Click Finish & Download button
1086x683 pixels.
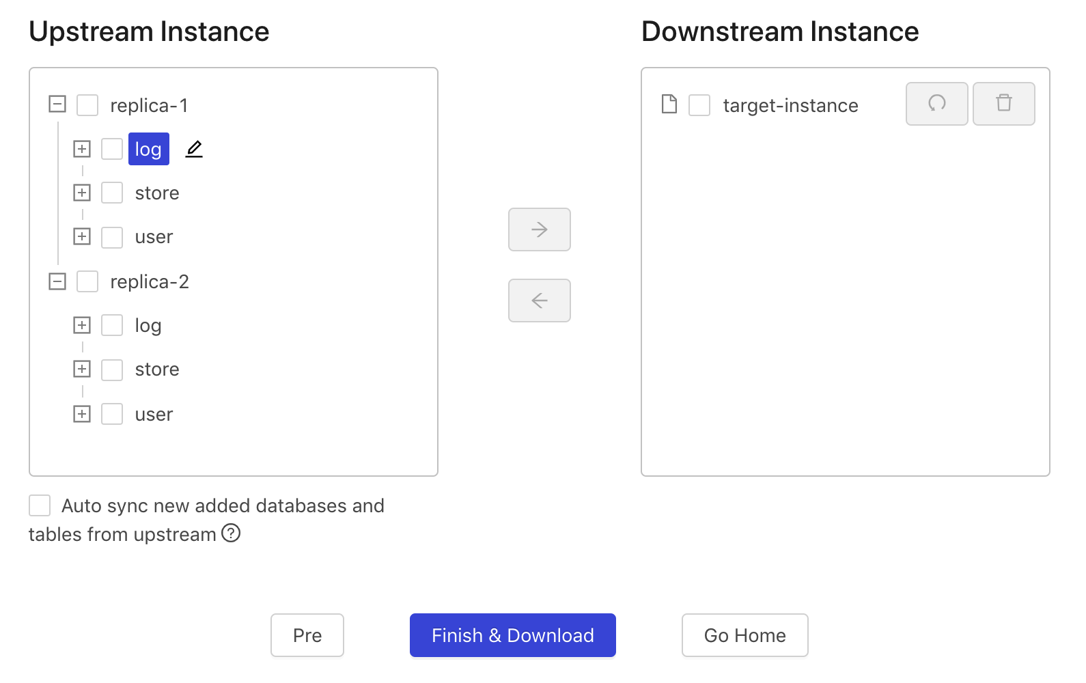tap(513, 635)
